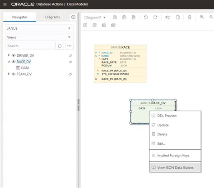Open the hamburger navigation menu
The image size is (214, 188).
(x=5, y=4)
